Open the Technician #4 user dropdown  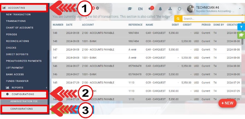[215, 9]
